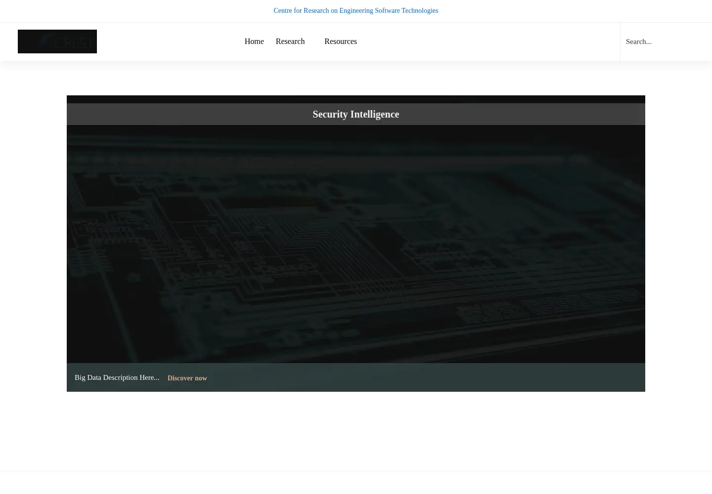Click the circuit board banner image
Screen dimensions: 712x494
356,244
